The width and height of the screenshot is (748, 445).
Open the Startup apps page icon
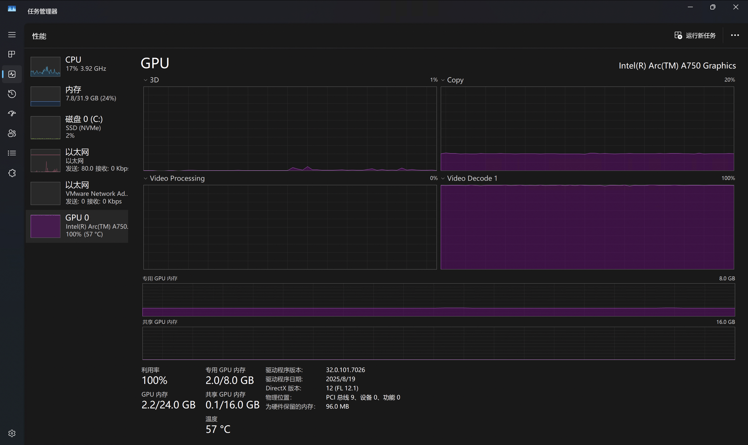12,114
